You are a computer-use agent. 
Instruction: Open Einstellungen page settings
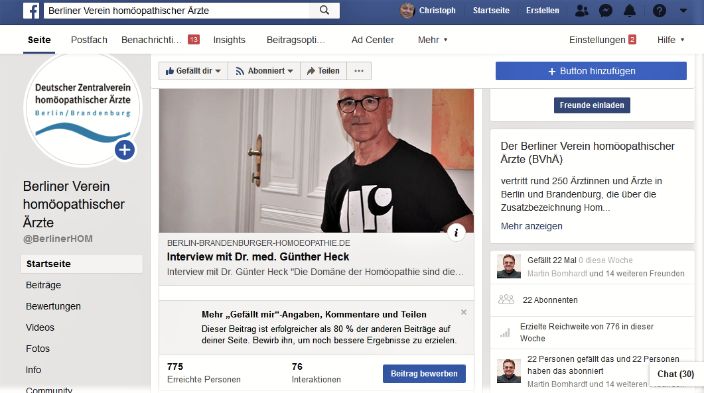pyautogui.click(x=602, y=40)
